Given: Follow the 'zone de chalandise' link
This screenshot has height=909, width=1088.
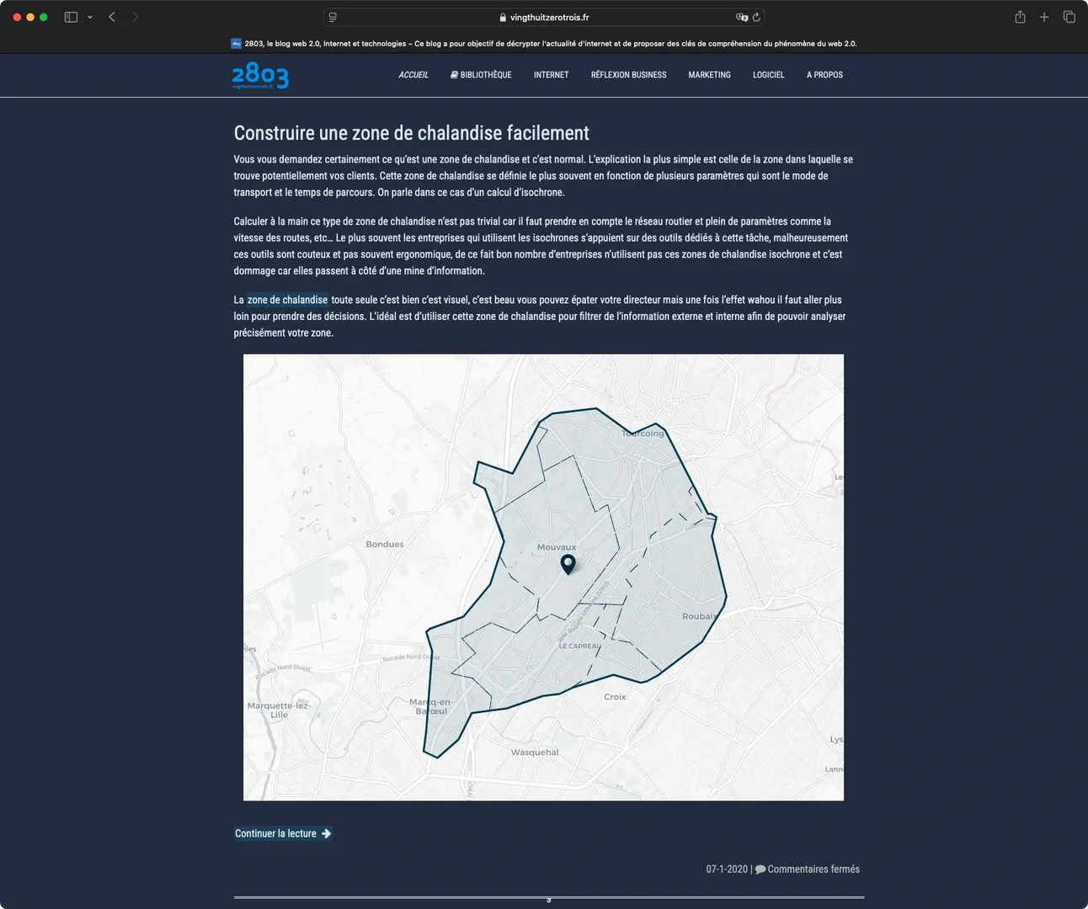Looking at the screenshot, I should [287, 300].
